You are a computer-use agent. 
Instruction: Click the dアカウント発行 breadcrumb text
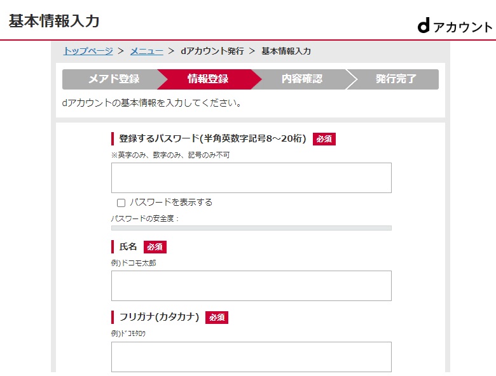pos(212,51)
